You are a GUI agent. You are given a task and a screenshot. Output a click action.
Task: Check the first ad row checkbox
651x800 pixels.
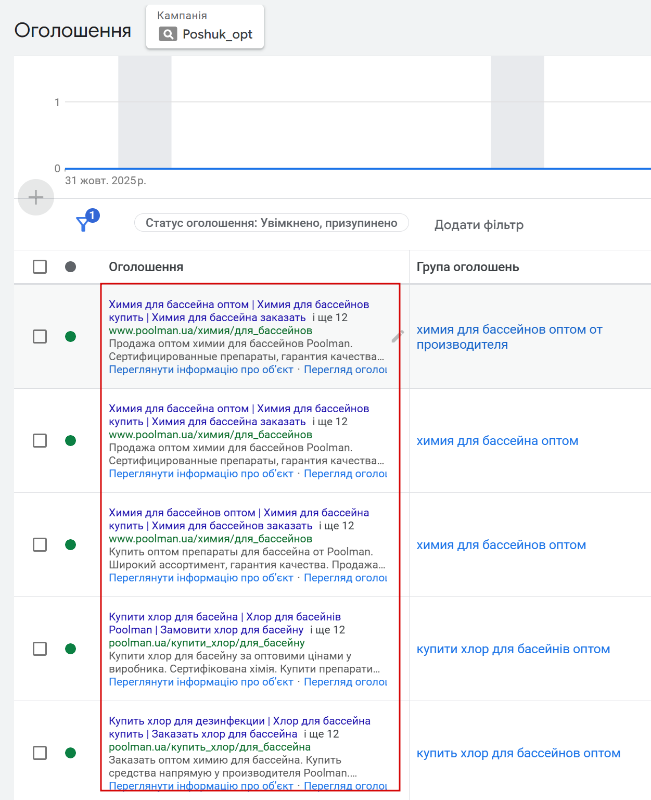[x=40, y=337]
